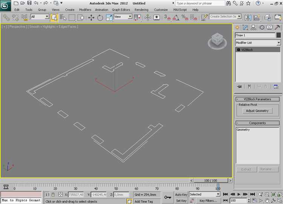The width and height of the screenshot is (283, 204).
Task: Open the Select by Name list
Action: pyautogui.click(x=63, y=18)
